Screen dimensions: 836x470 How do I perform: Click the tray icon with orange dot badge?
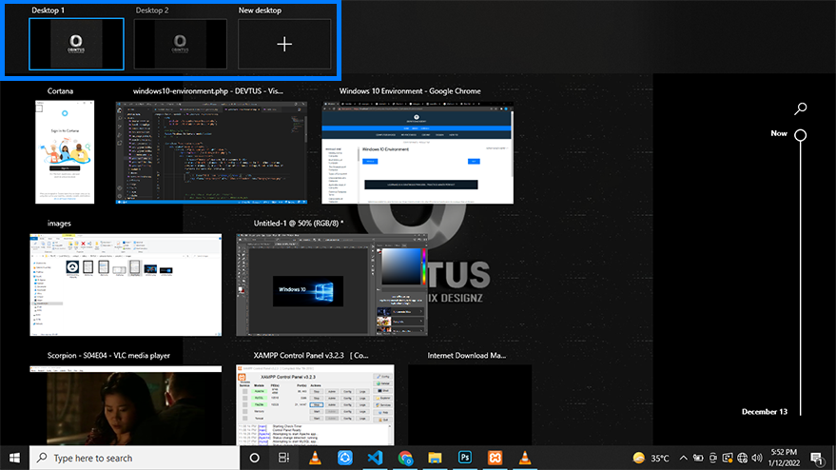[728, 458]
